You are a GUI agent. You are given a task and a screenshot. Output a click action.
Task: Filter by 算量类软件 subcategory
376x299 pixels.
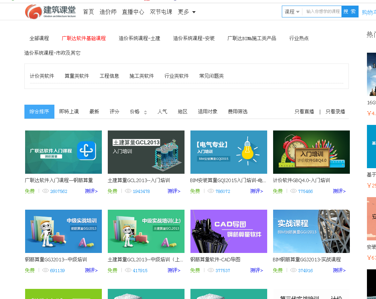click(x=77, y=76)
